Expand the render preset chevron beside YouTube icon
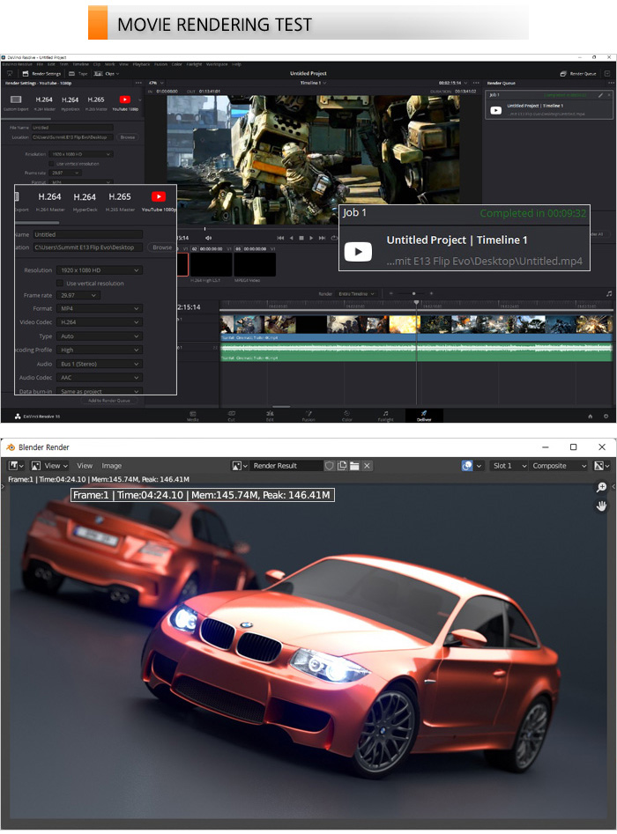The width and height of the screenshot is (617, 834). point(140,100)
